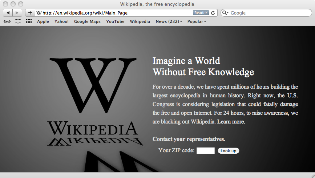315x178 pixels.
Task: Go forward with the Forward arrow button
Action: point(17,13)
